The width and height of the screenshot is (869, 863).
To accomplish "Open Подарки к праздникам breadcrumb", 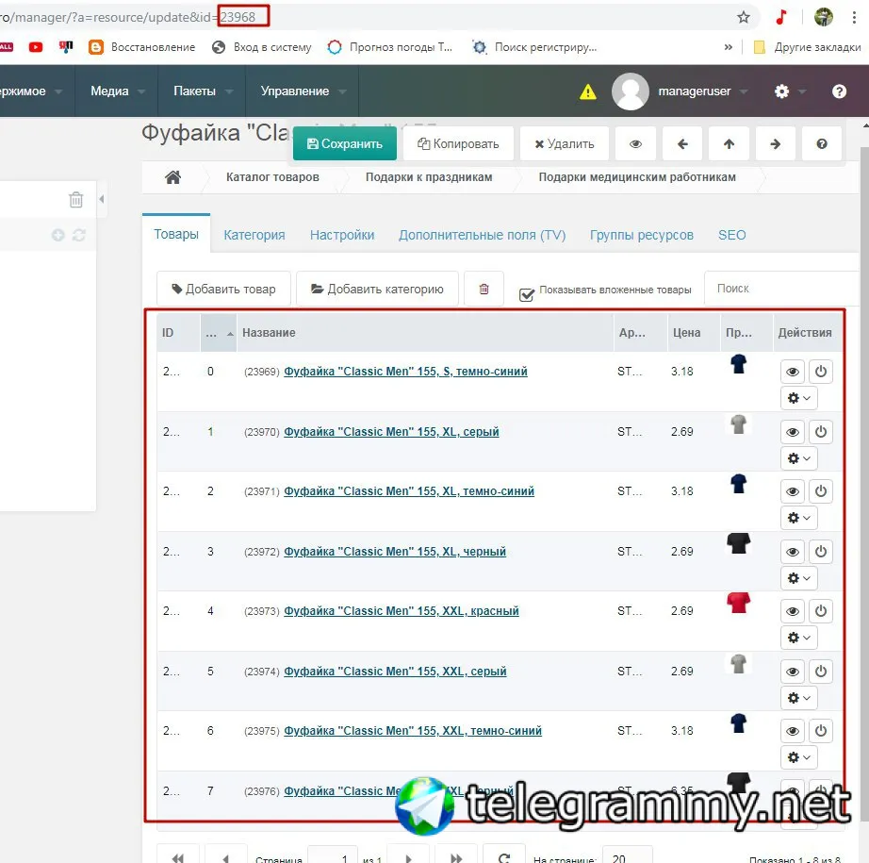I will tap(429, 177).
